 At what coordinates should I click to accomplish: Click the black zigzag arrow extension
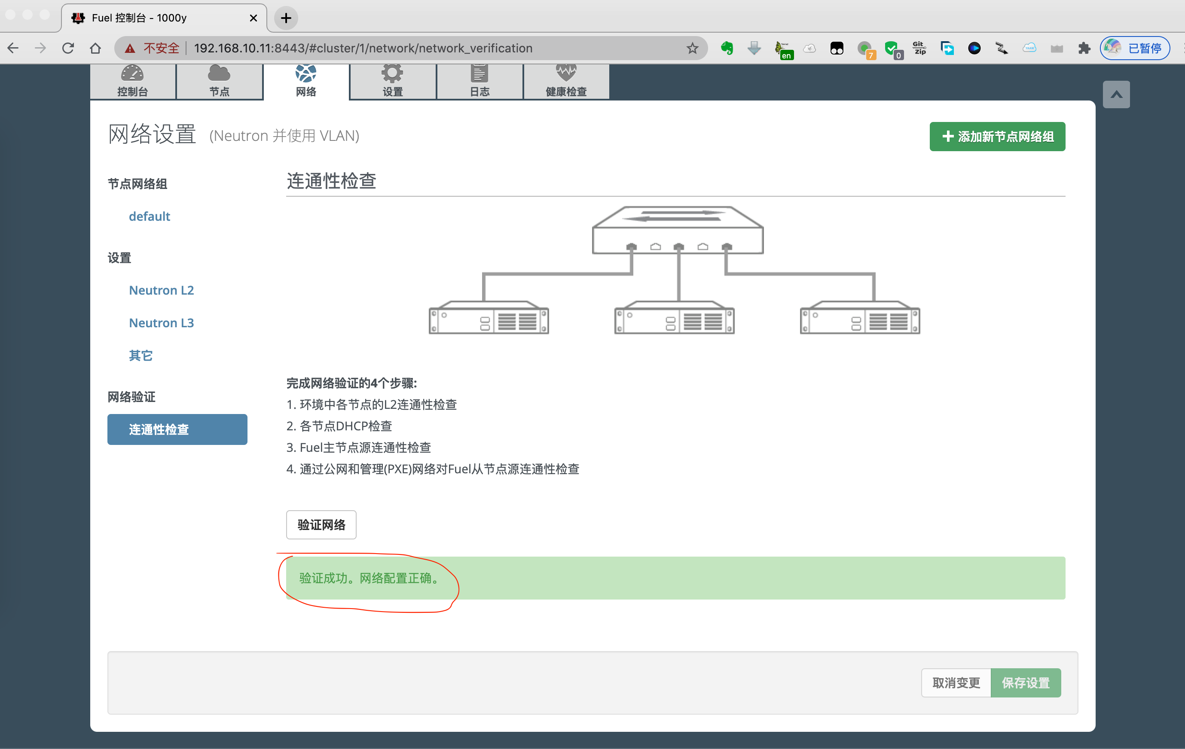pyautogui.click(x=1002, y=48)
